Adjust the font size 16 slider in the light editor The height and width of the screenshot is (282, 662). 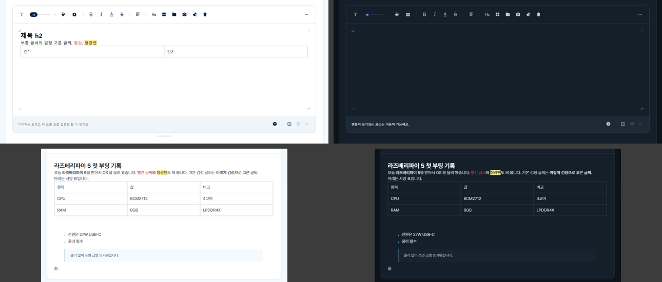(40, 14)
